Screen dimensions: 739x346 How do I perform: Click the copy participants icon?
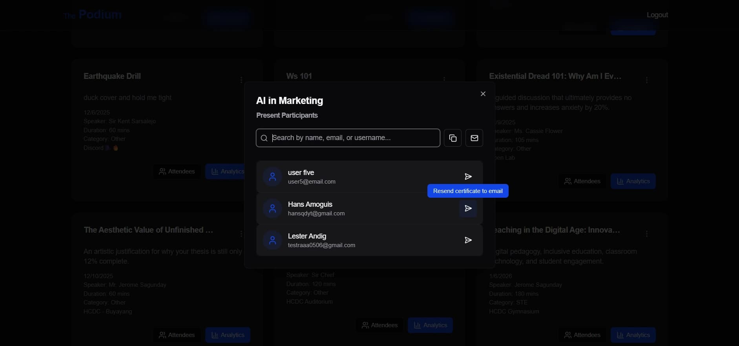coord(453,138)
